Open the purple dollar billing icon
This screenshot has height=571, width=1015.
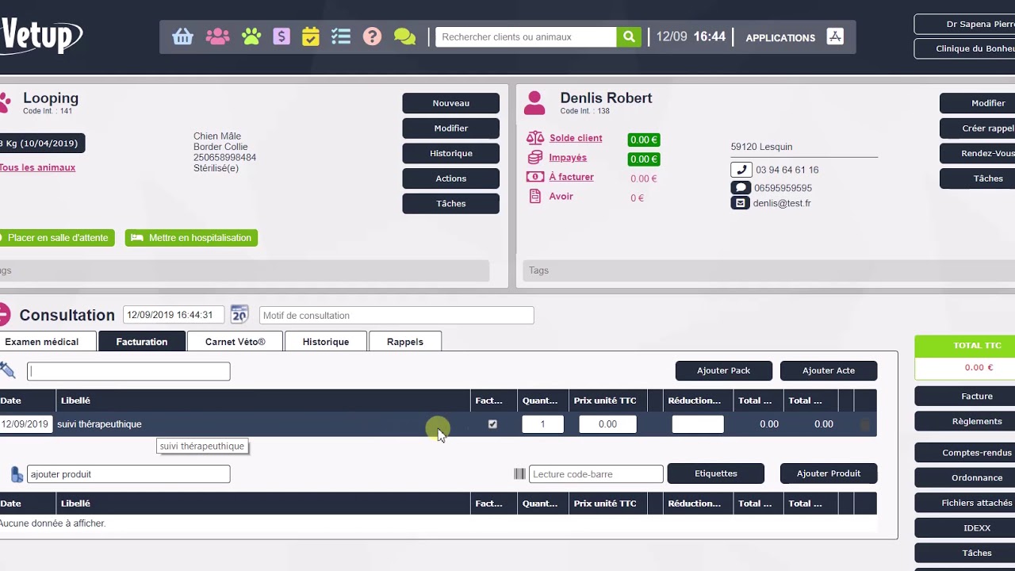(x=281, y=37)
